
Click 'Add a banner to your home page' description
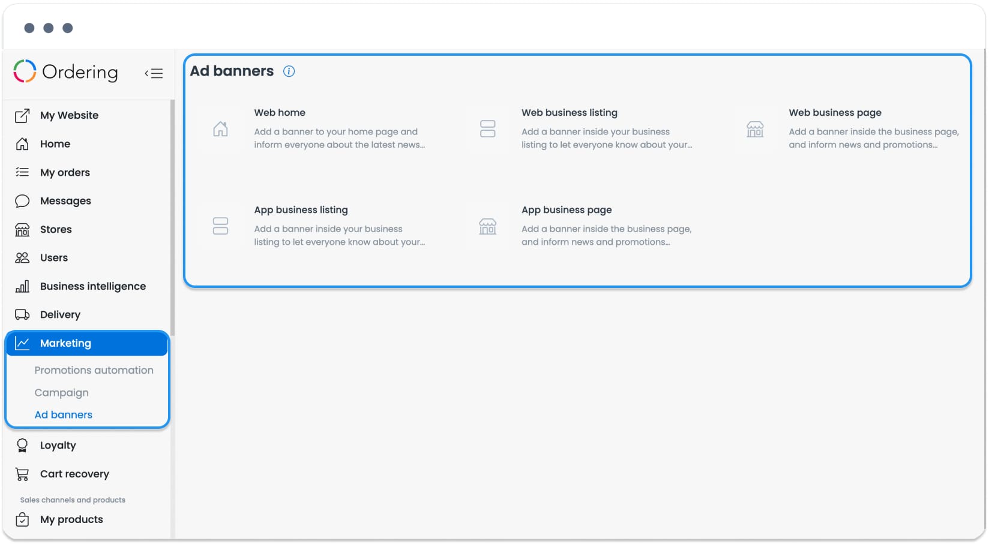(x=340, y=138)
